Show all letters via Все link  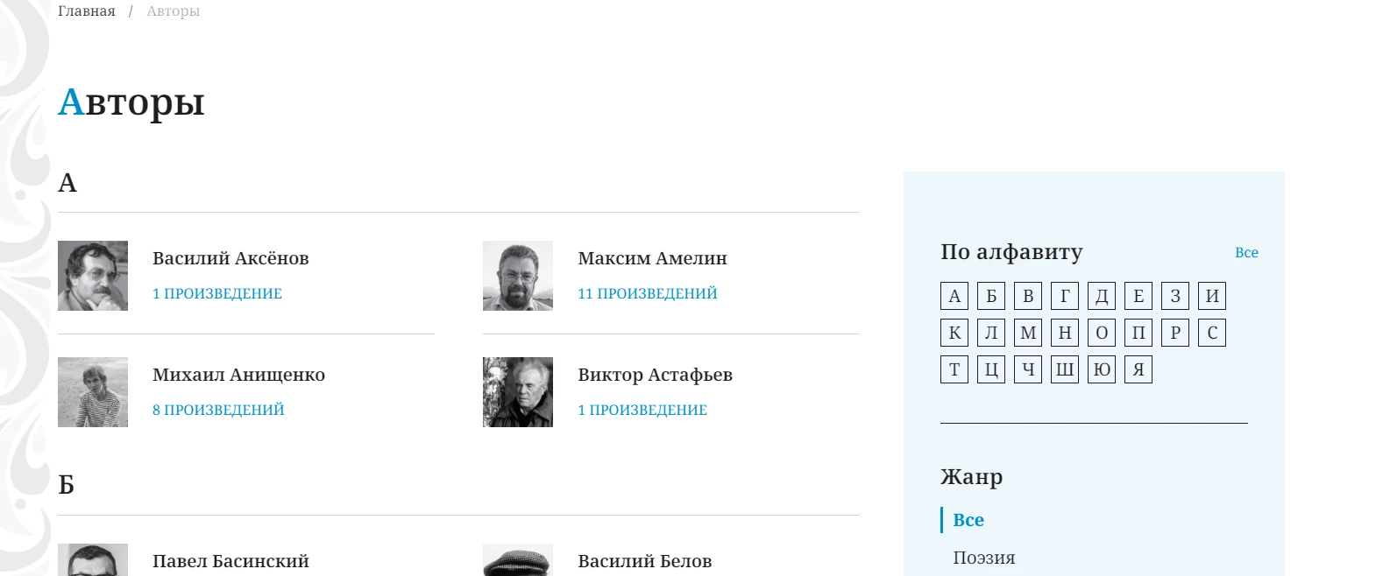point(1246,252)
